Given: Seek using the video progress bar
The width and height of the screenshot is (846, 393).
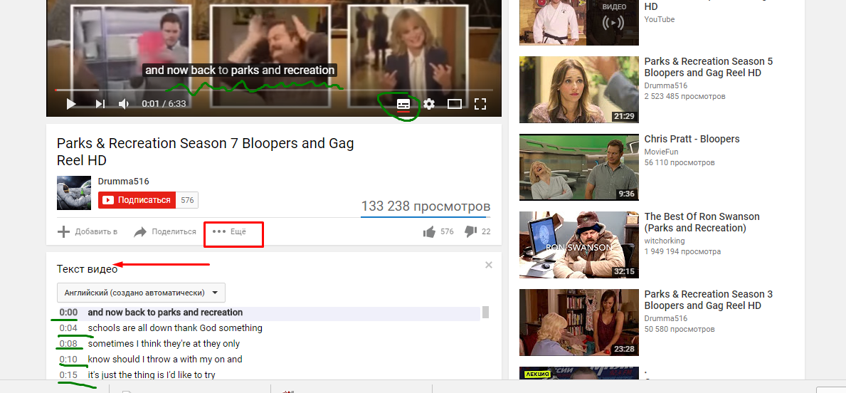Looking at the screenshot, I should 274,90.
